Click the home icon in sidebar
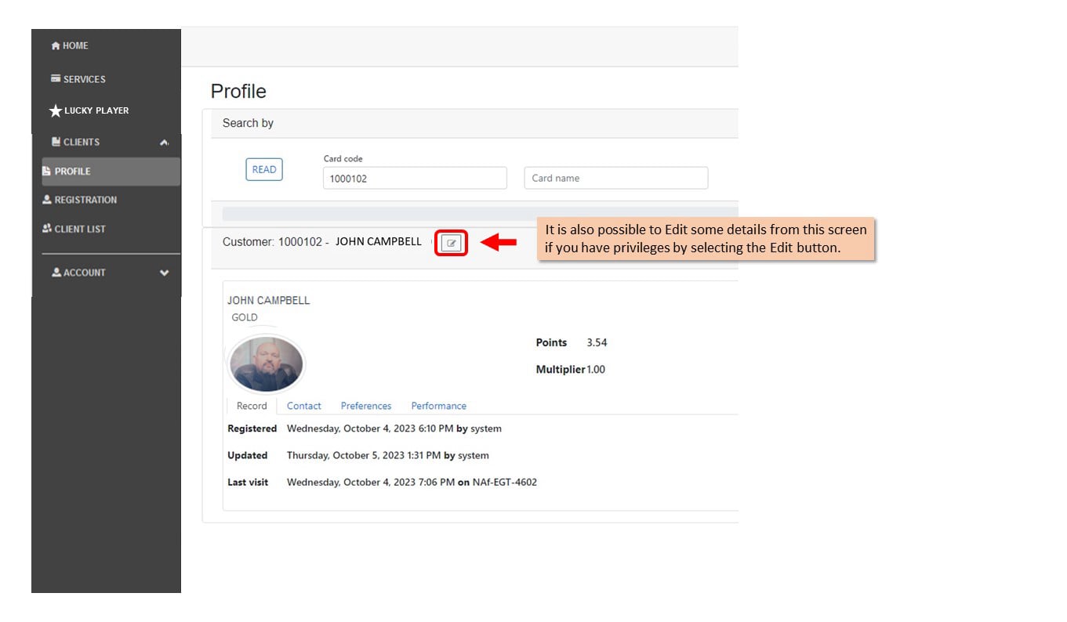This screenshot has width=1067, height=622. coord(56,45)
